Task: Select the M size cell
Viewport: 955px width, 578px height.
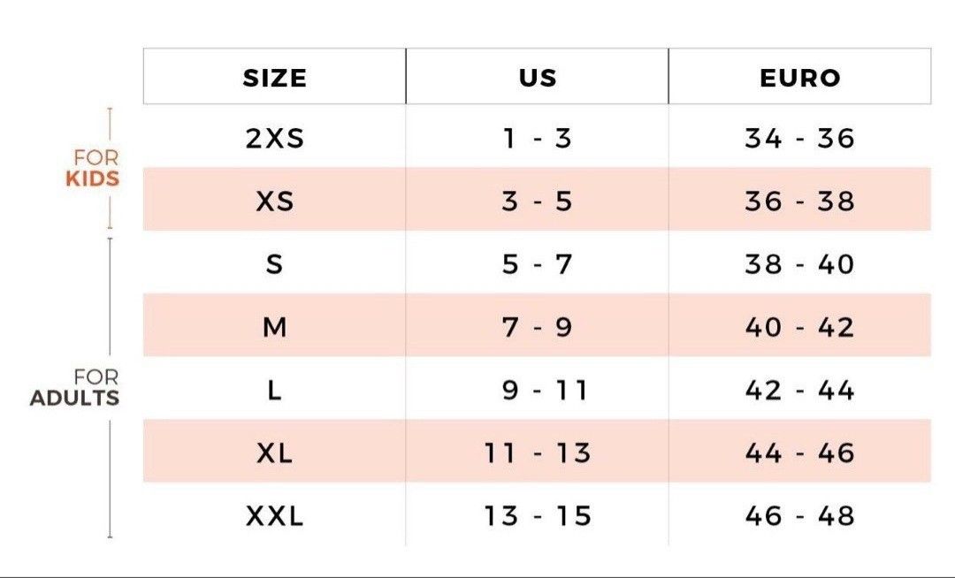Action: click(x=275, y=327)
